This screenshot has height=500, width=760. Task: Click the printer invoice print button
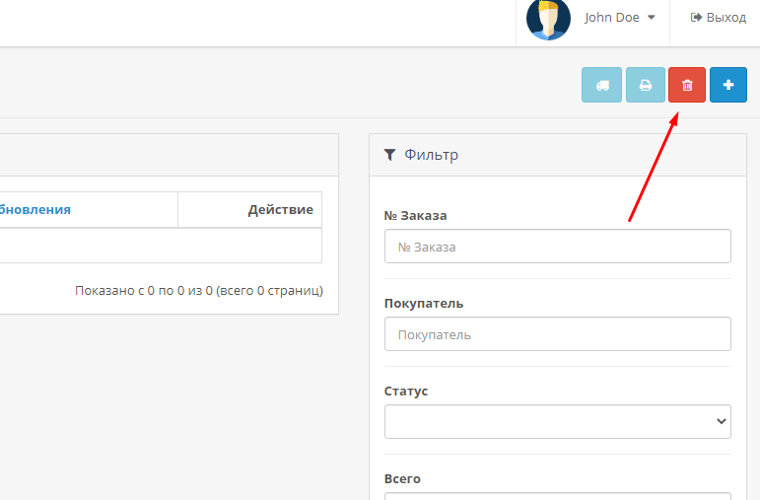point(646,85)
